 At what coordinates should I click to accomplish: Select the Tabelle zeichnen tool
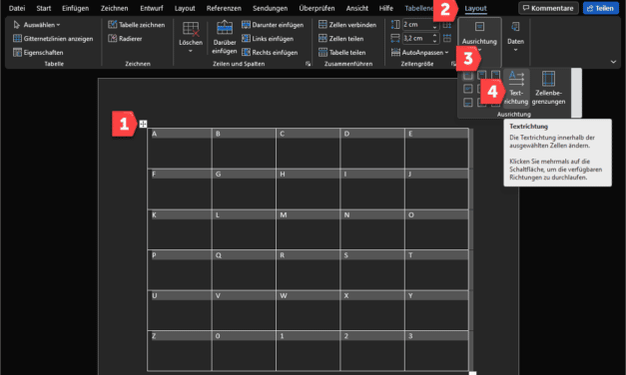[137, 25]
